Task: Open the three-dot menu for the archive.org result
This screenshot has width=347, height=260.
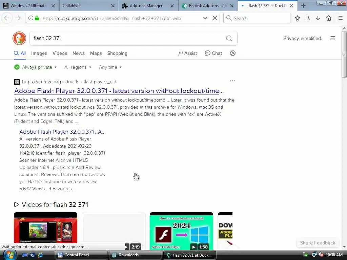Action: 232,81
